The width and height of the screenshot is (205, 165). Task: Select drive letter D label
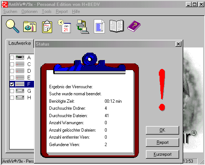[x=29, y=71]
